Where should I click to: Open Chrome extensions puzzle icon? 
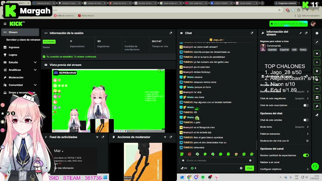coord(299,10)
